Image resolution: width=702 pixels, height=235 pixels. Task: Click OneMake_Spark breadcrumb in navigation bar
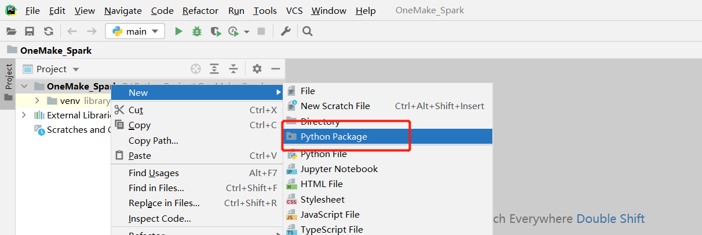(49, 50)
